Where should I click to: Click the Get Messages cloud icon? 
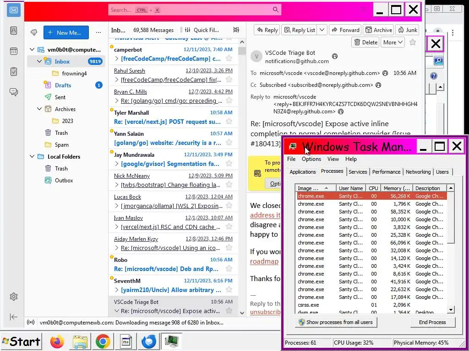tap(34, 32)
